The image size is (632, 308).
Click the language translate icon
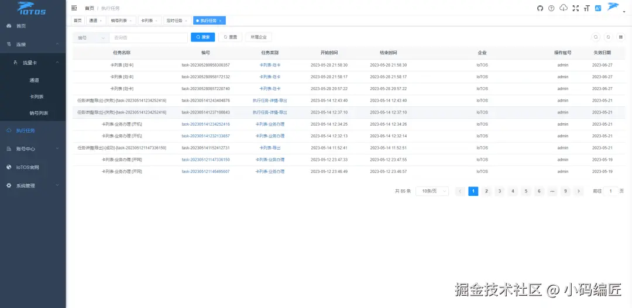click(598, 8)
